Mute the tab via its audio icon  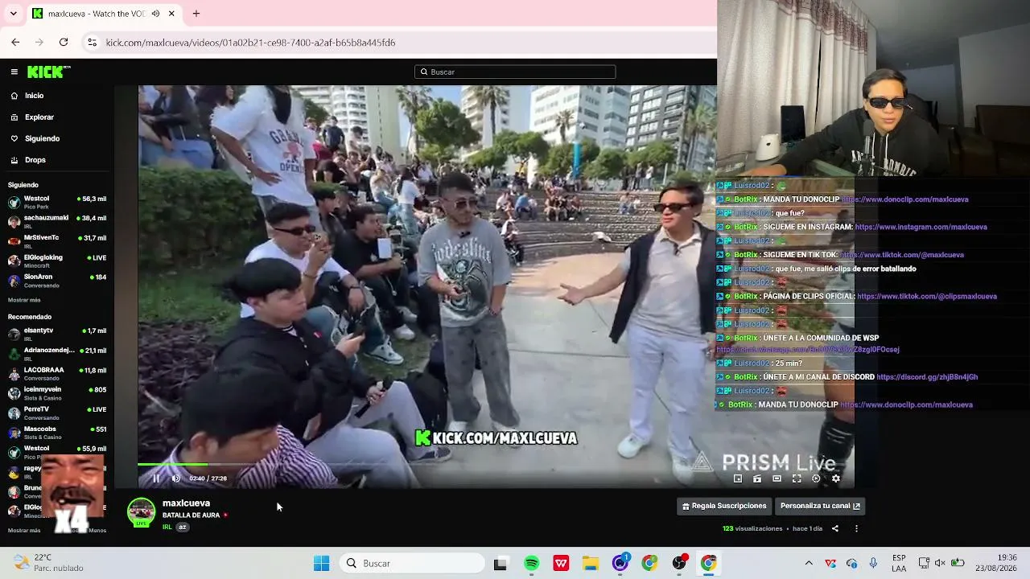155,14
